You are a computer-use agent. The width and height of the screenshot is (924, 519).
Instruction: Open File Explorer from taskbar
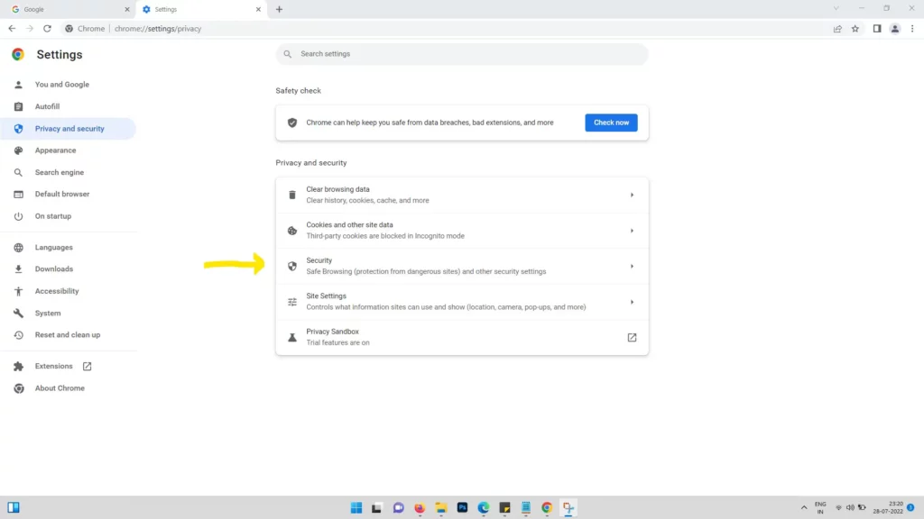click(x=440, y=507)
